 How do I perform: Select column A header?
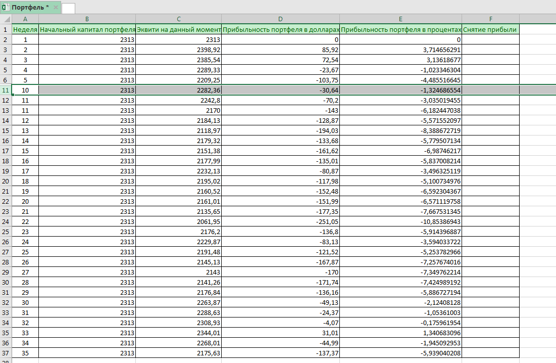(x=25, y=19)
